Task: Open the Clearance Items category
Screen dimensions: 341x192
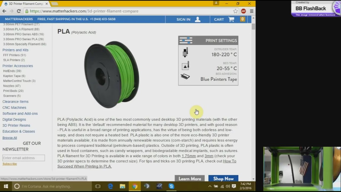Action: pos(15,102)
